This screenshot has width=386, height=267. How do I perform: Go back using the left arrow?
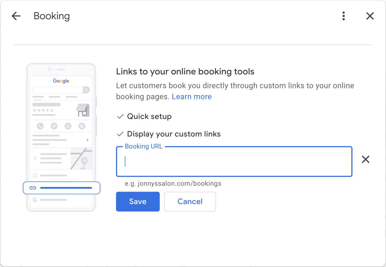16,16
